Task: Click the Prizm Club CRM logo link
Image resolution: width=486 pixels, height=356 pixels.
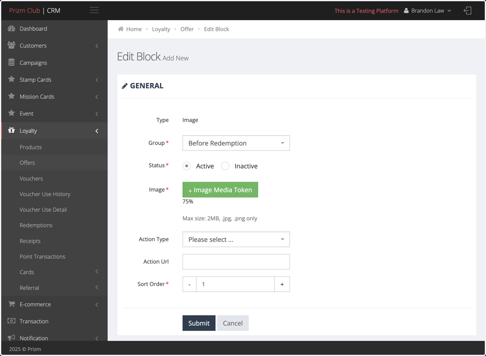Action: coord(35,11)
